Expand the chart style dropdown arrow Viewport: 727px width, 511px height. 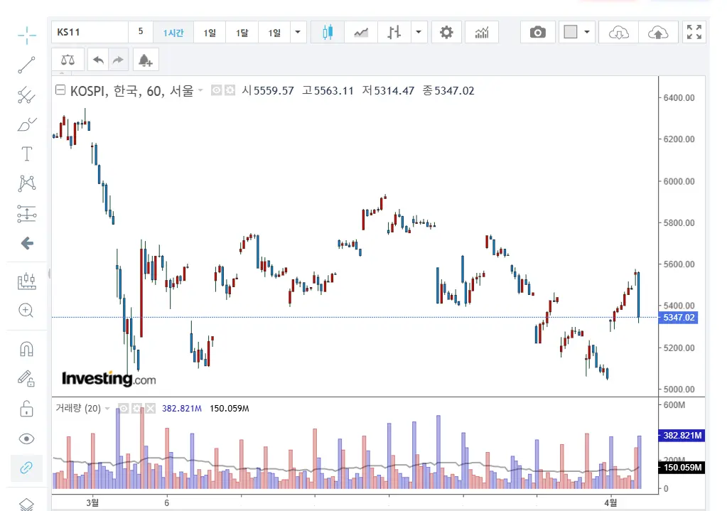tap(419, 32)
